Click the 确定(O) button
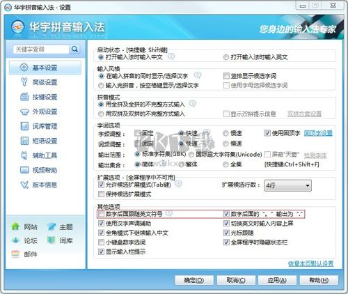 coord(194,280)
